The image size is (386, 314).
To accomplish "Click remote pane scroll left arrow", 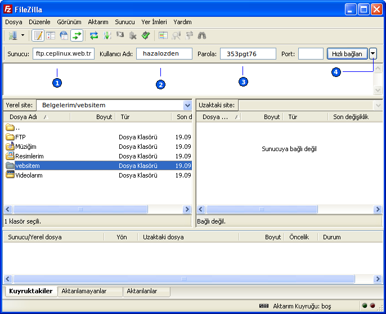I will (201, 210).
